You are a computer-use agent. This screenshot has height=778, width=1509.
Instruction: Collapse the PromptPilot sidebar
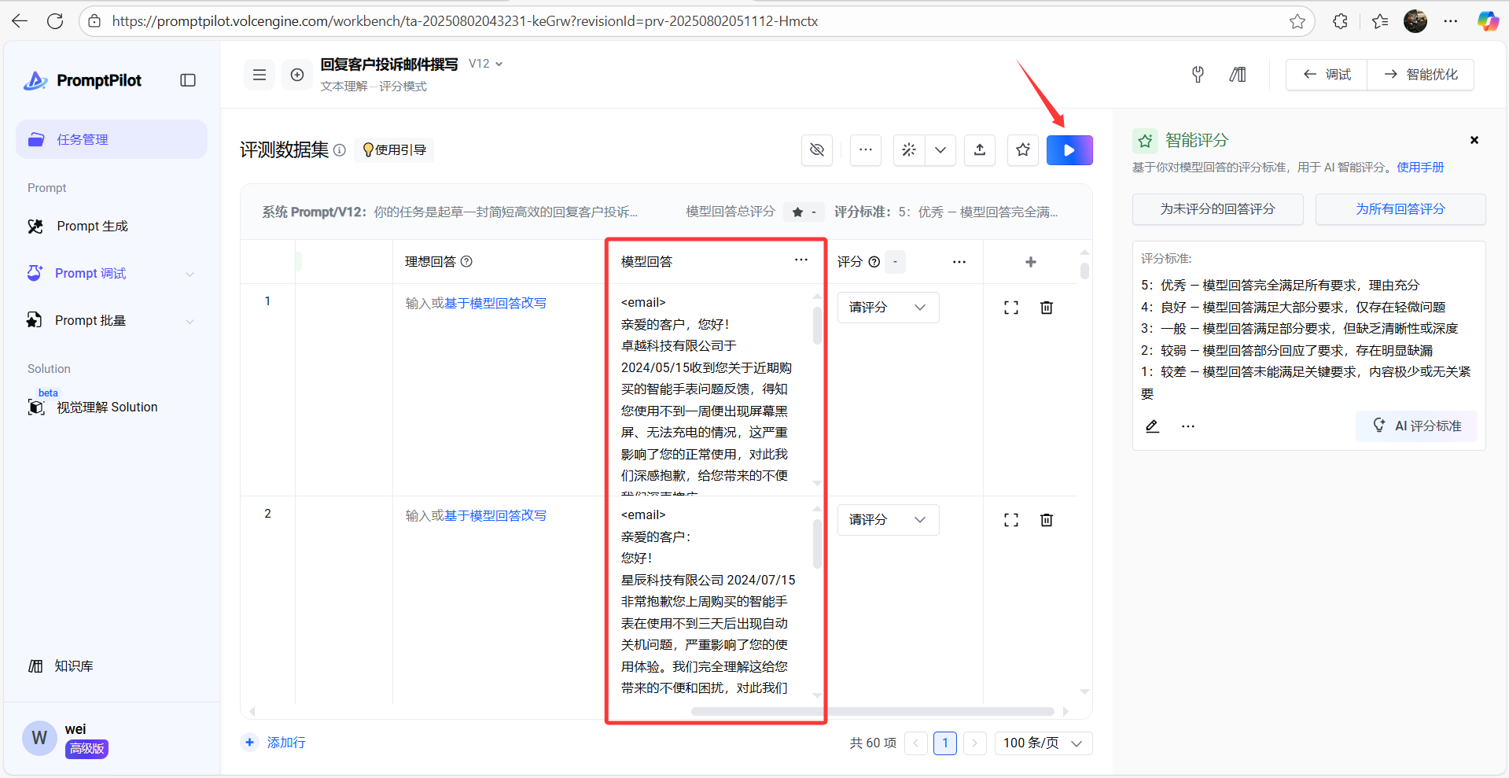coord(188,80)
